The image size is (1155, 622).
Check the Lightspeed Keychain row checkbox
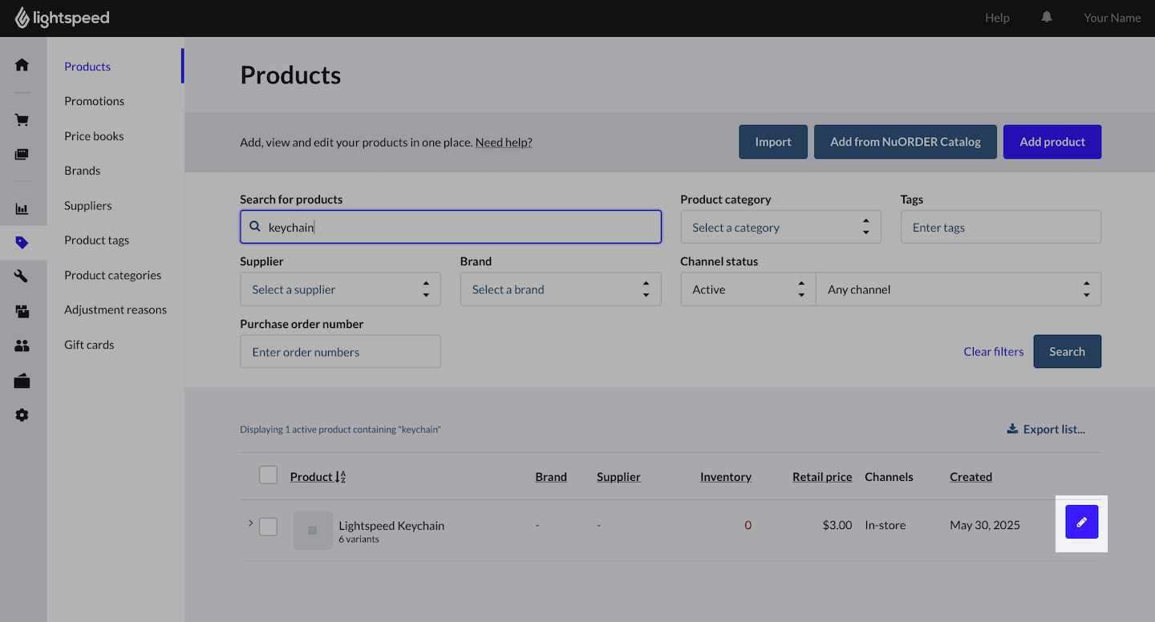pos(268,527)
